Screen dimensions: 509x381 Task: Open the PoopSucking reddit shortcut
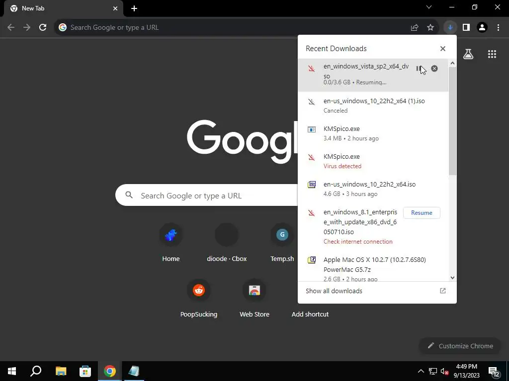click(x=199, y=298)
